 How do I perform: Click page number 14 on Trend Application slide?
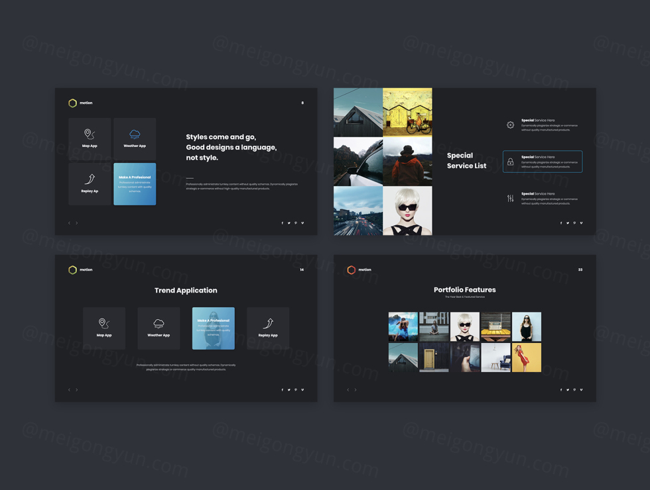302,270
